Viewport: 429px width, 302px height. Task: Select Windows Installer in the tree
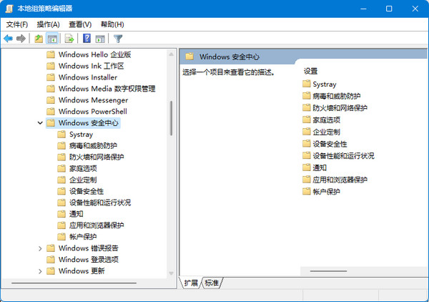click(x=82, y=77)
